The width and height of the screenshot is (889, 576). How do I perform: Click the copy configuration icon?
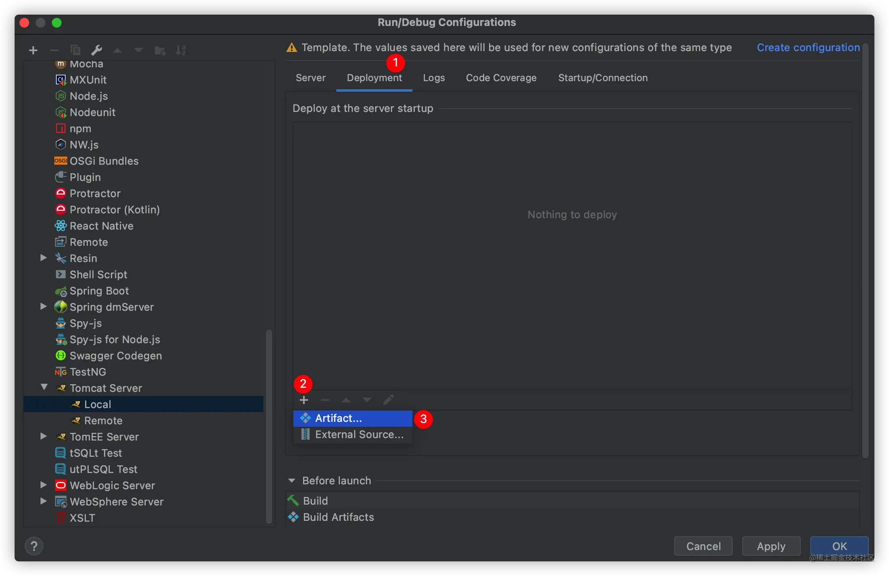click(75, 50)
